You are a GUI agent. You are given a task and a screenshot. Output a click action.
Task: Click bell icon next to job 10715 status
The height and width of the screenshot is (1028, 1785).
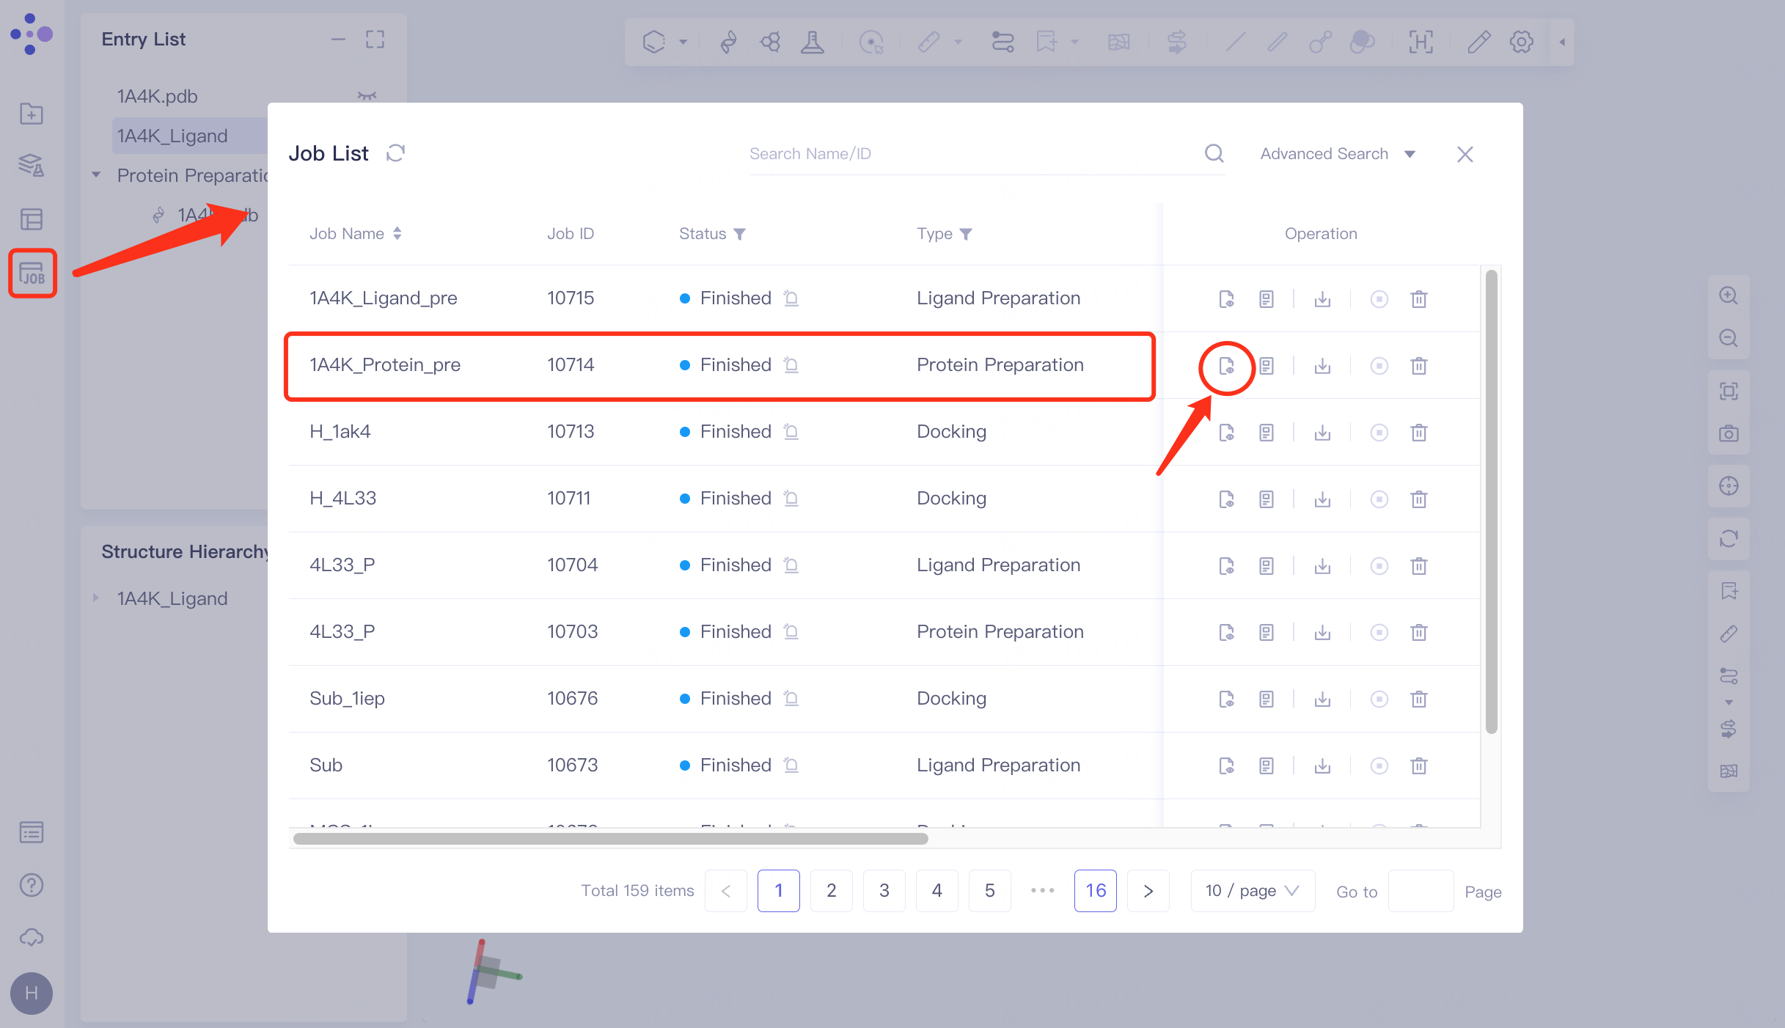pos(791,298)
